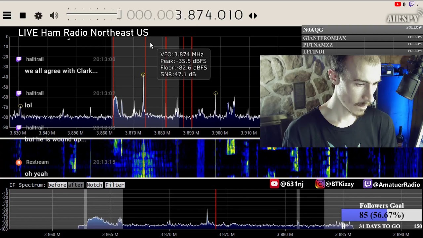The height and width of the screenshot is (238, 423).
Task: Click the @AmatuerRadio handle
Action: click(396, 185)
